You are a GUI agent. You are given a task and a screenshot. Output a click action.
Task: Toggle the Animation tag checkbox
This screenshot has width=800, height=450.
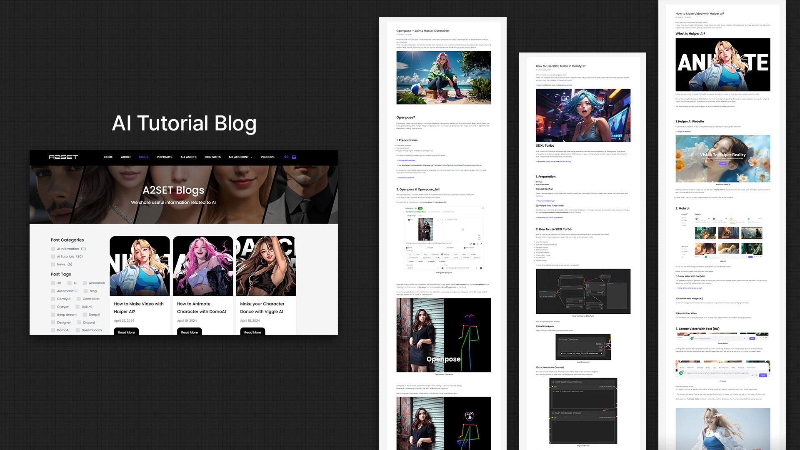coord(85,283)
